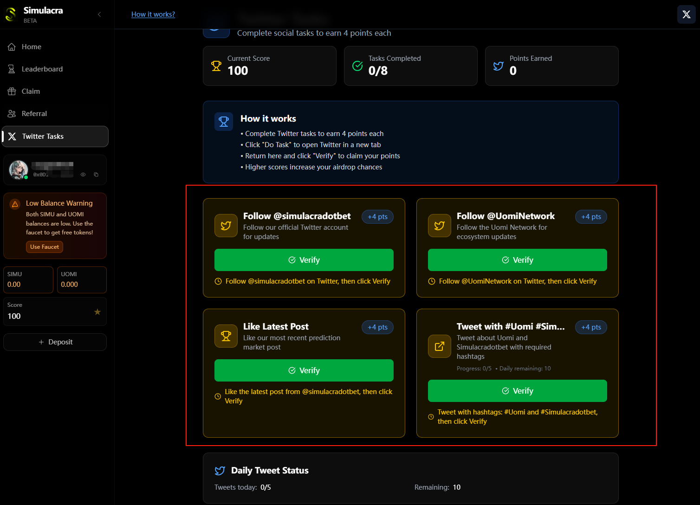Image resolution: width=700 pixels, height=505 pixels.
Task: Click the X icon in top-right corner
Action: point(686,14)
